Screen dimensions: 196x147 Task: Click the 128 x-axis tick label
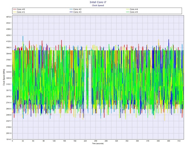point(54,141)
